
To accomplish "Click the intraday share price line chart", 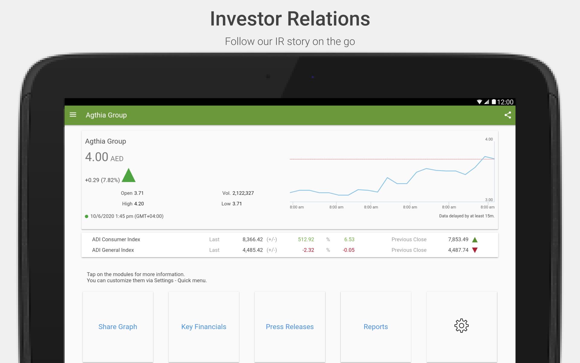I will click(392, 178).
